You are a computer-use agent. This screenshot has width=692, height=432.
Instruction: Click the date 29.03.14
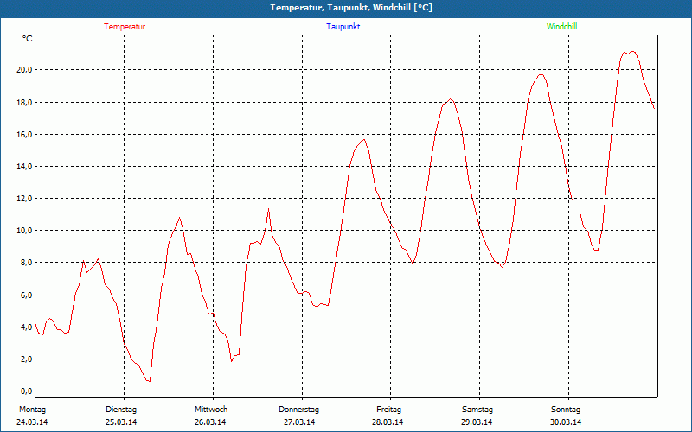477,422
